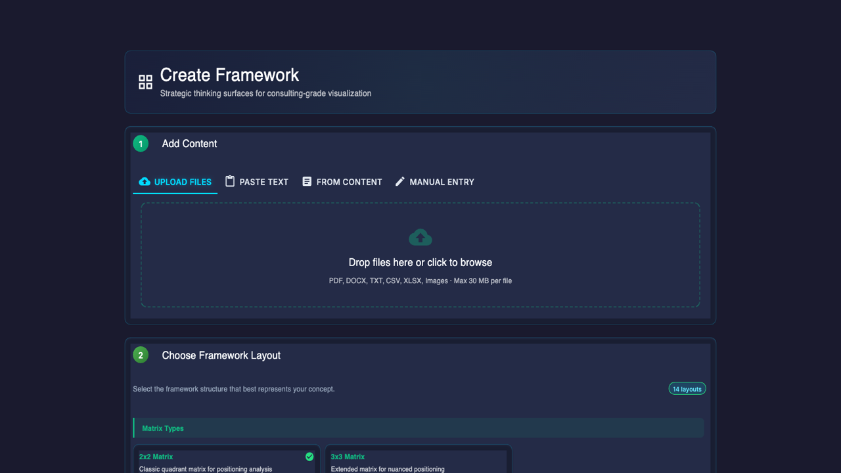Screen dimensions: 841x473
Task: Switch to the Paste Text tab
Action: (x=256, y=182)
